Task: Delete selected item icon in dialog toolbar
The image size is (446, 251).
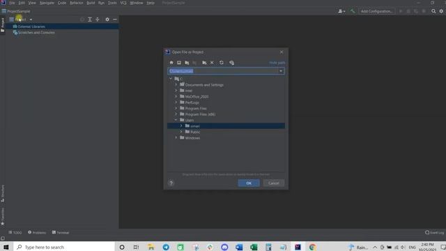Action: click(212, 63)
